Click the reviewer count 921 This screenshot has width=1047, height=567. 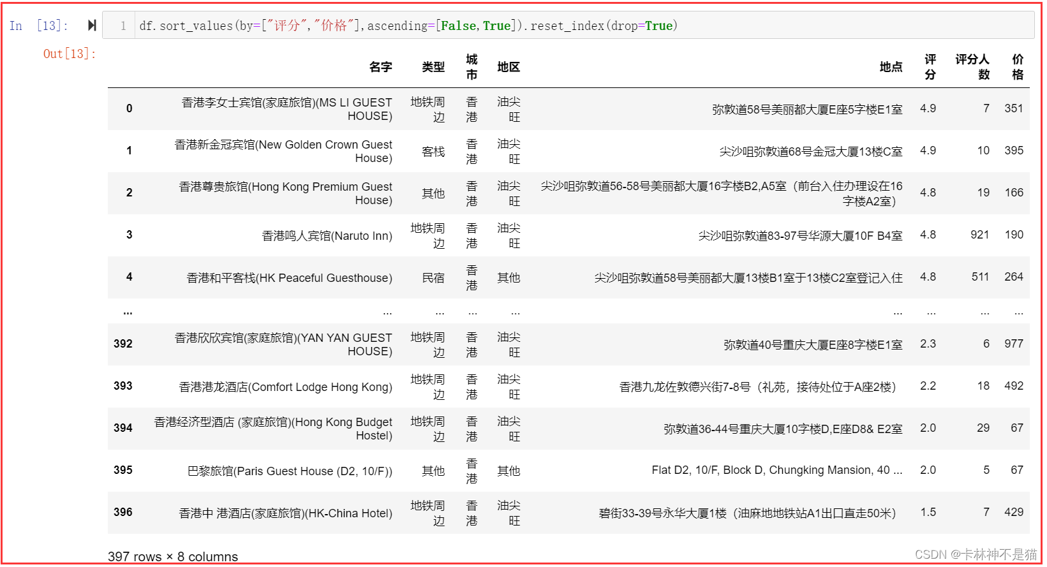point(980,235)
